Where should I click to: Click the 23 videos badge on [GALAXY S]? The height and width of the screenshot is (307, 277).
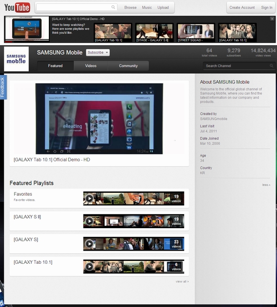(176, 244)
